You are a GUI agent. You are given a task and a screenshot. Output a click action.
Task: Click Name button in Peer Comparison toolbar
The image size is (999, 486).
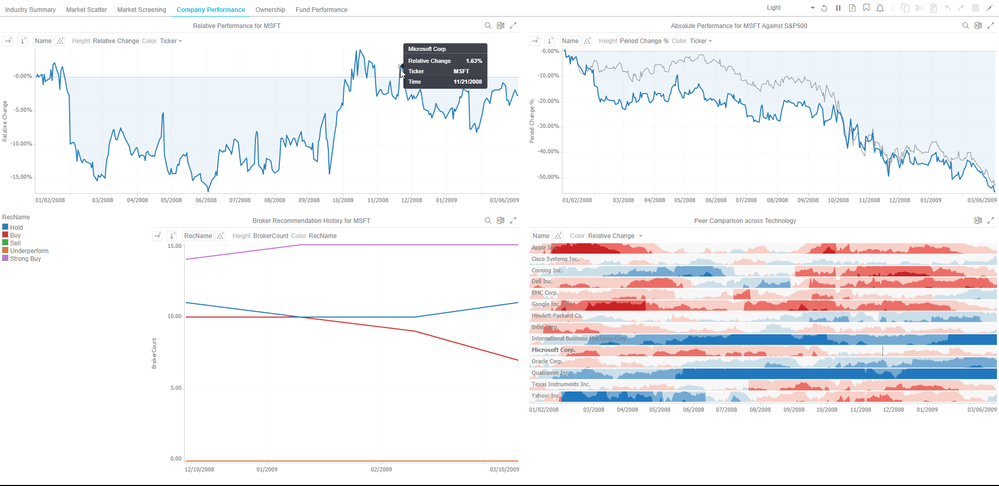coord(541,236)
